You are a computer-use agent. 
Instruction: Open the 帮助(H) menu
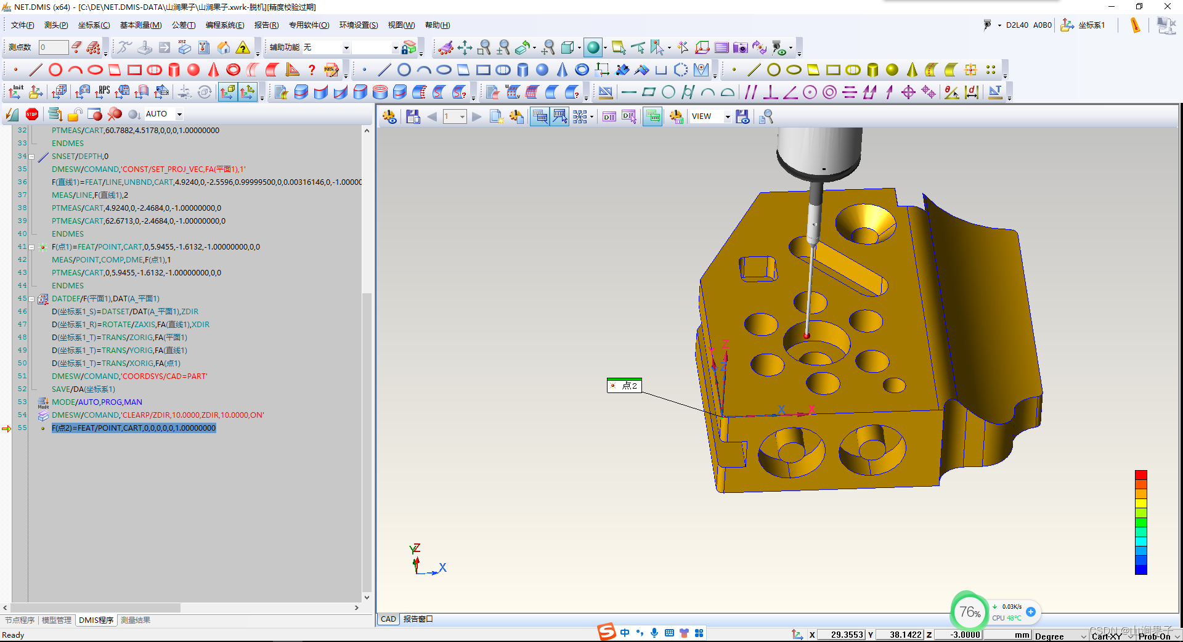(437, 25)
